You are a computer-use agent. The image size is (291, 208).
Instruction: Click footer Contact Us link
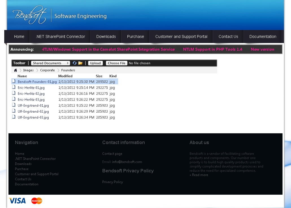click(x=23, y=179)
